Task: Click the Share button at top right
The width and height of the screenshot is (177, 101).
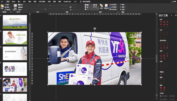Action: pos(173,2)
